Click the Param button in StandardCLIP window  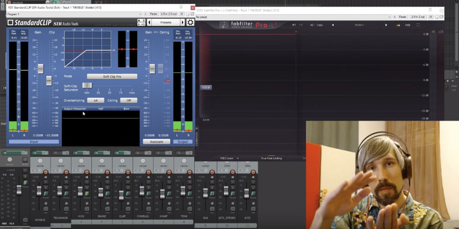(x=153, y=14)
